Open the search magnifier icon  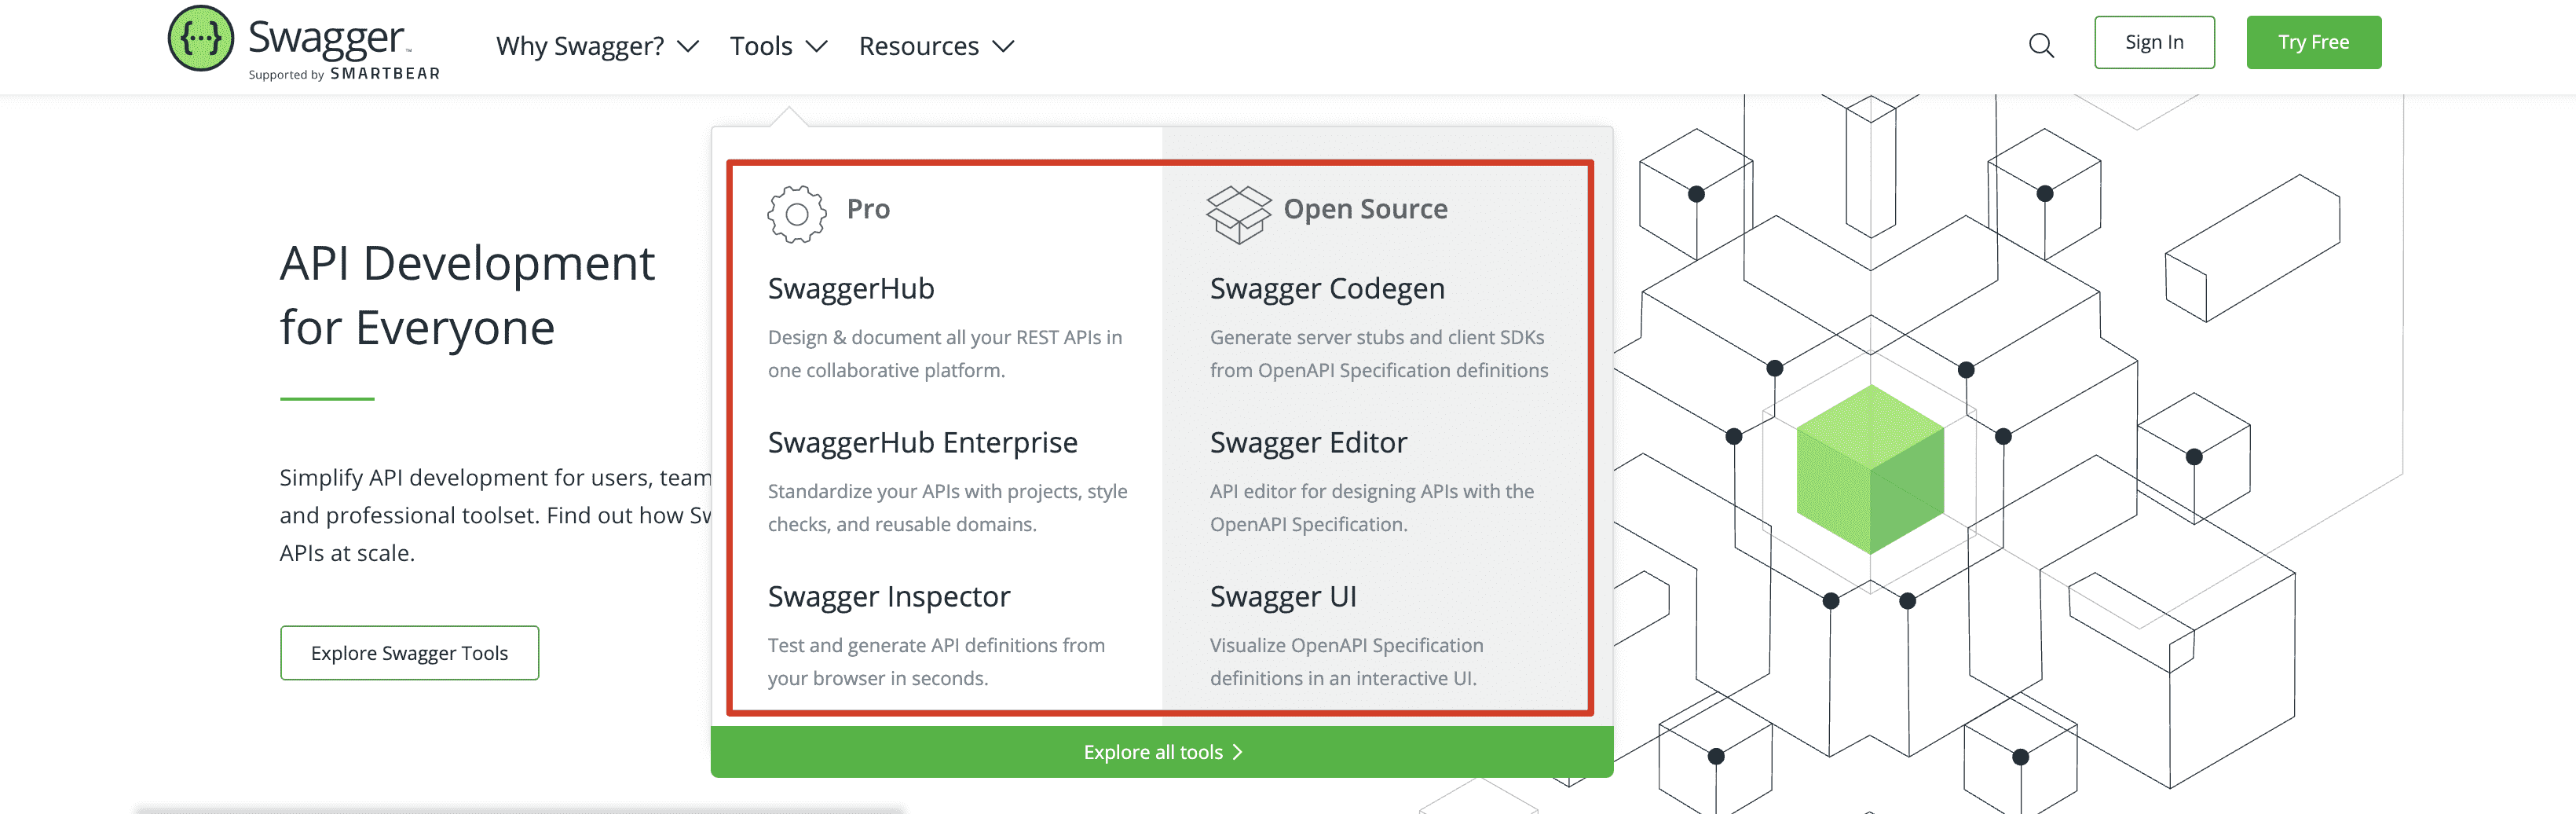click(x=2040, y=45)
